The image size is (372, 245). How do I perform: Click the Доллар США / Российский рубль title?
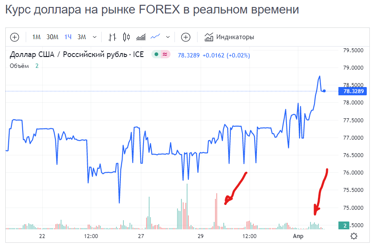click(77, 54)
